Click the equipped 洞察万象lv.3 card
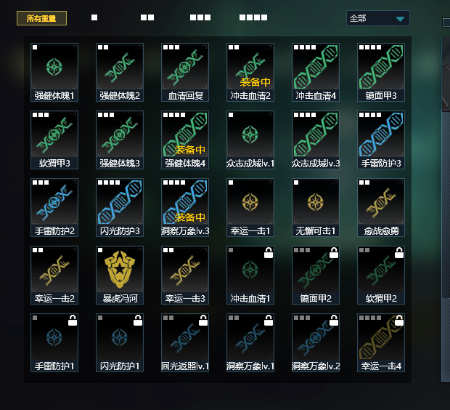Screen dimensions: 450x410 coord(185,207)
